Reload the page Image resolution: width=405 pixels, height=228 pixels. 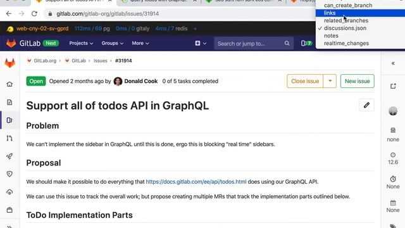pyautogui.click(x=34, y=14)
